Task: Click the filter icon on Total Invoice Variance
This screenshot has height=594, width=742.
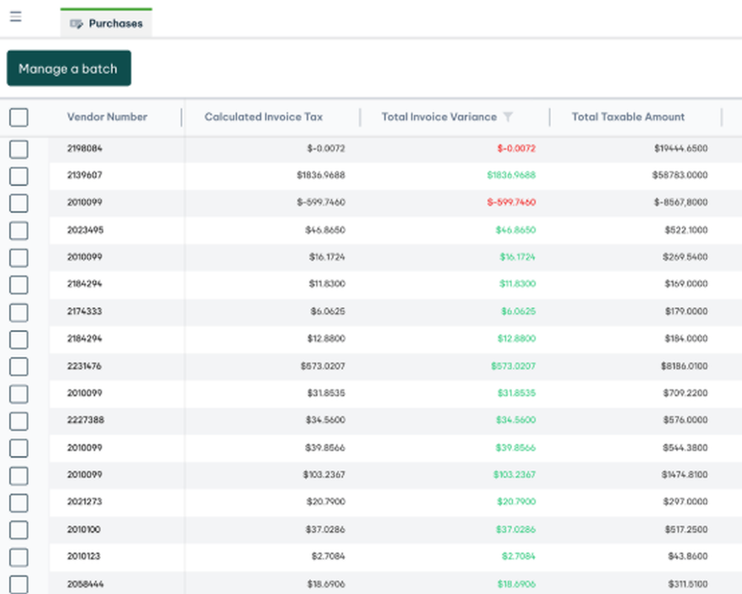Action: click(508, 117)
